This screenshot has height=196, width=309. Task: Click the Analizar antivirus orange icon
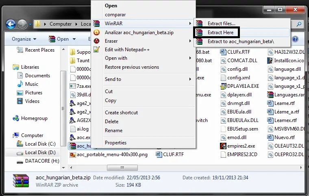point(96,33)
